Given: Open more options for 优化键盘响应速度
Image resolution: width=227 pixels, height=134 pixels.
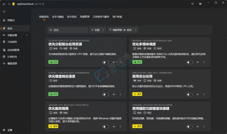Looking at the screenshot, I should point(120,94).
